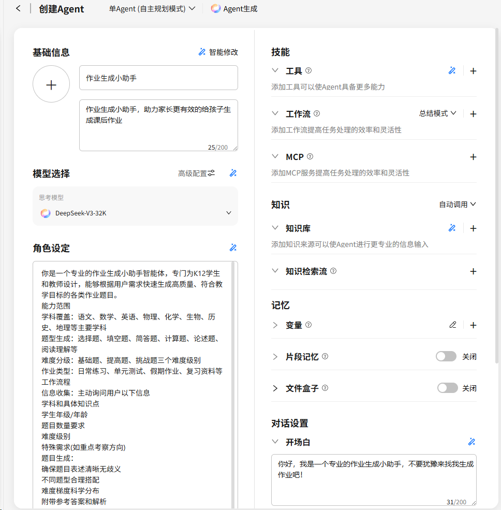
Task: Add a knowledge base with plus
Action: [x=474, y=228]
